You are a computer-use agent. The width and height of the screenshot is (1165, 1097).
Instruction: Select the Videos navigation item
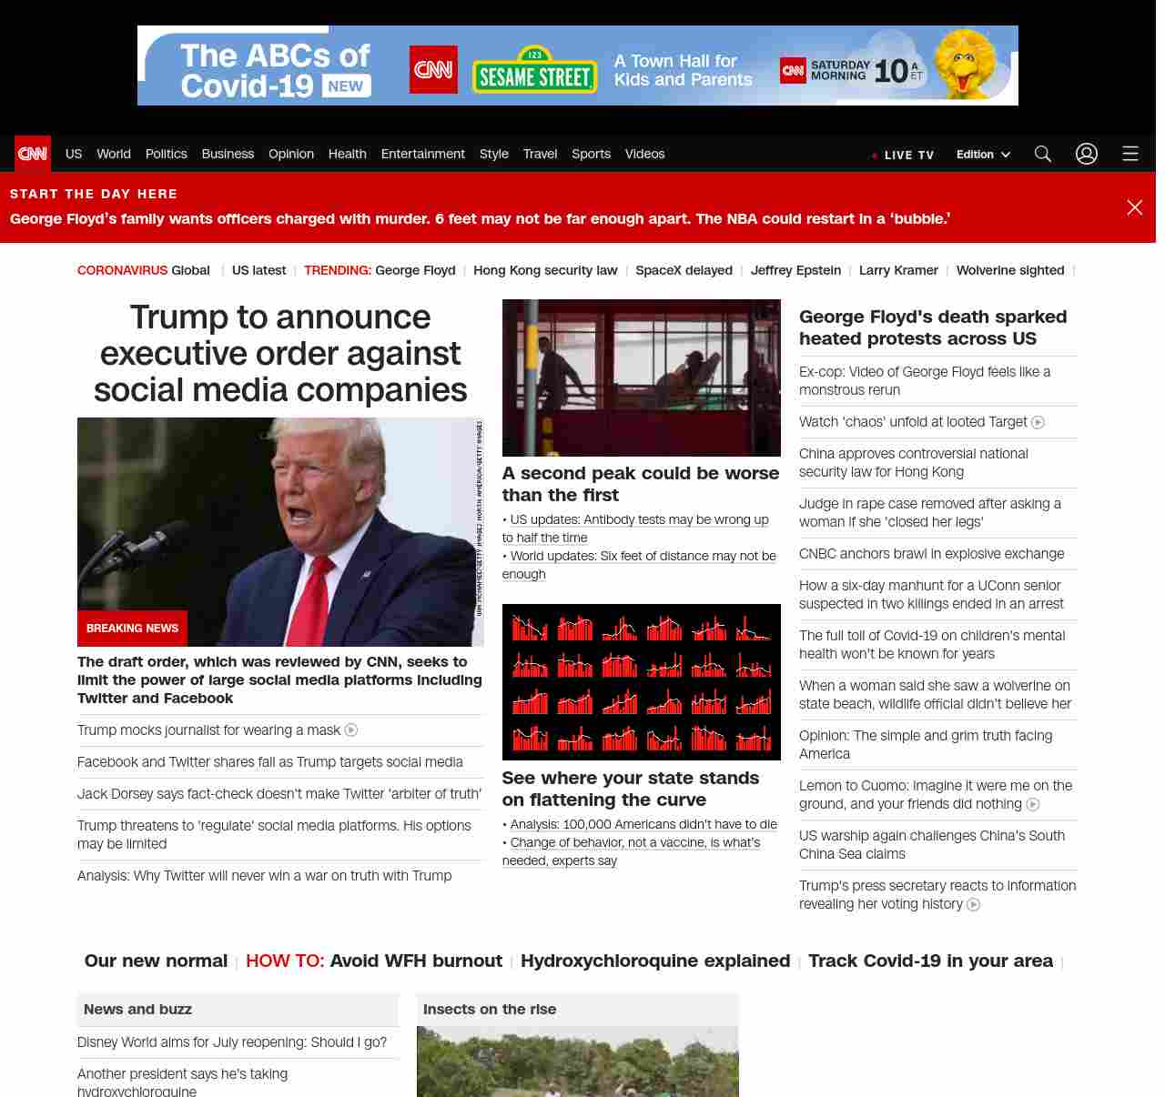[x=644, y=154]
